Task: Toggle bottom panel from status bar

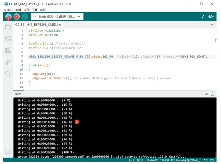Action: [x=212, y=160]
